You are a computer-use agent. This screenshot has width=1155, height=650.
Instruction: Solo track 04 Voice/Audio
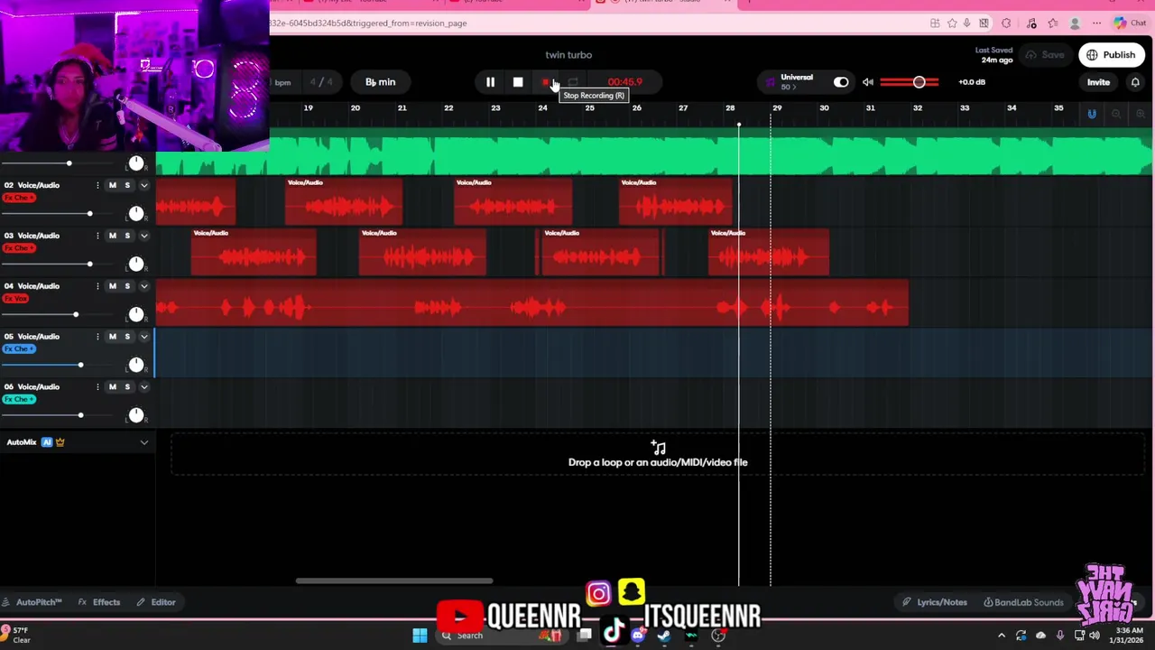(127, 286)
